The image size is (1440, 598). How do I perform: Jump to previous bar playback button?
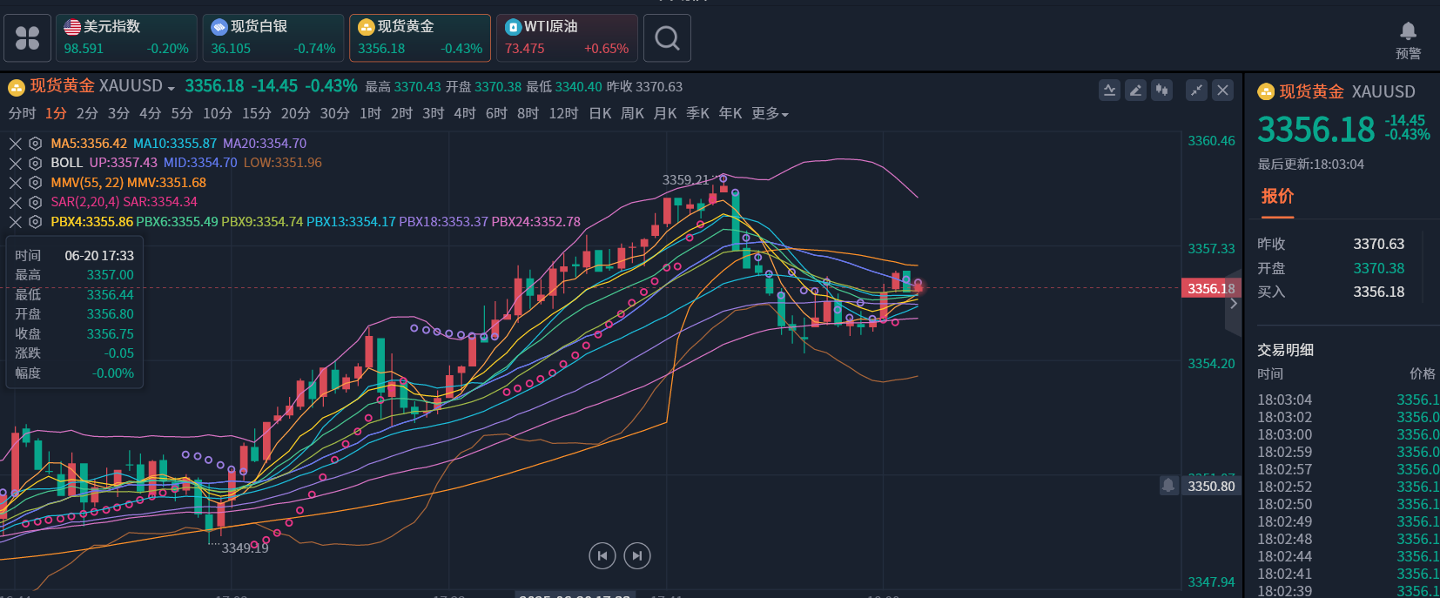click(602, 555)
